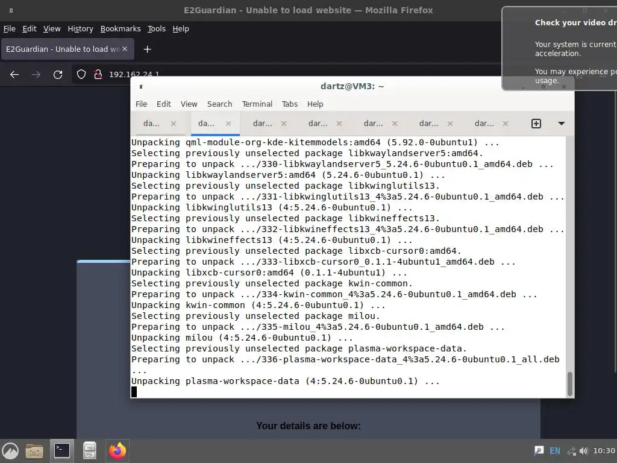Open the terminal window menu icon
This screenshot has width=617, height=463.
tap(141, 87)
